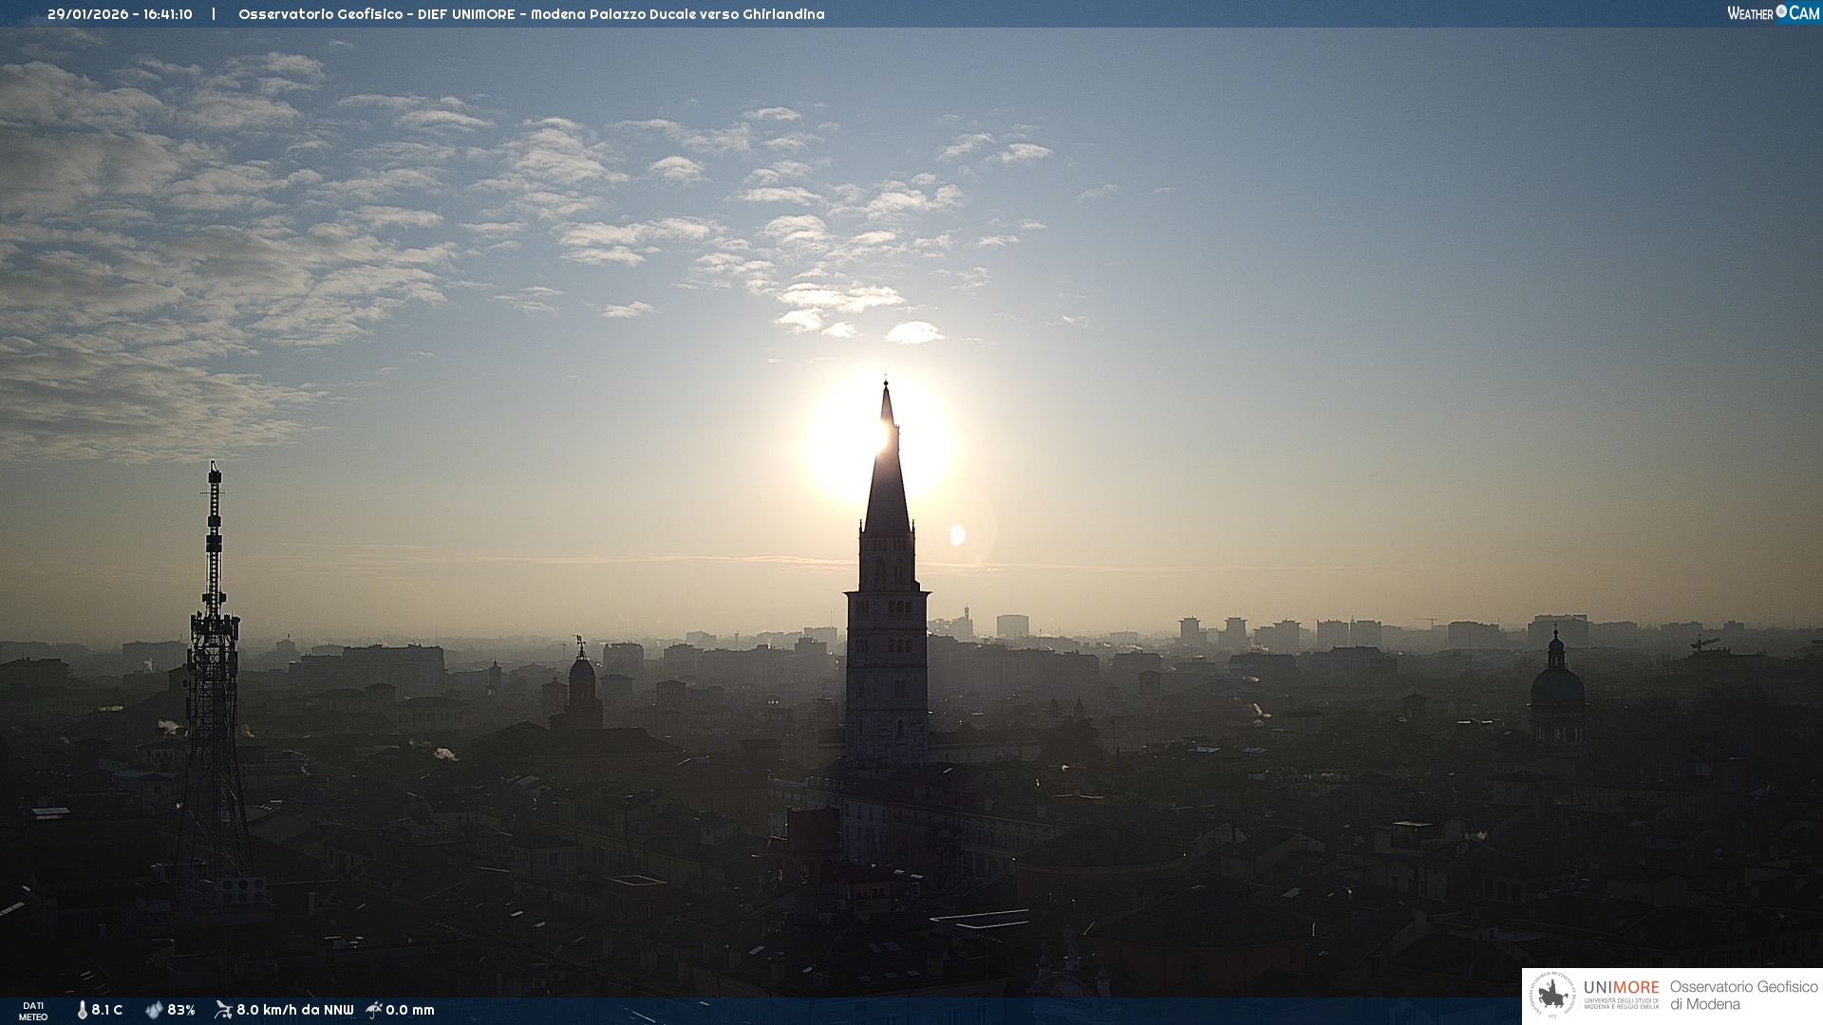Image resolution: width=1823 pixels, height=1025 pixels.
Task: Click the 0.0 mm rainfall value
Action: click(410, 1010)
